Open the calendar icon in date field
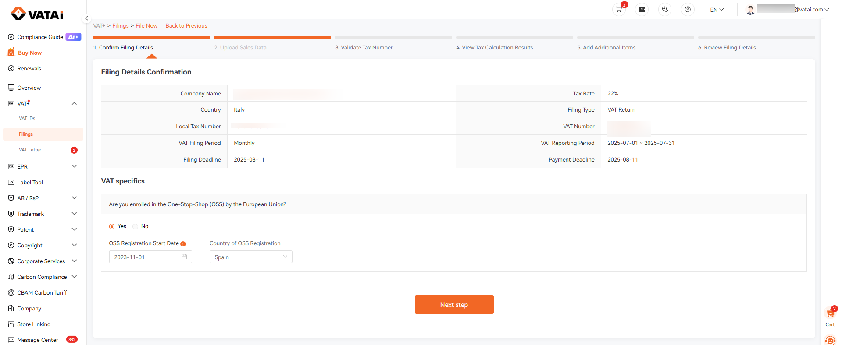Viewport: 842px width, 345px height. [x=184, y=257]
